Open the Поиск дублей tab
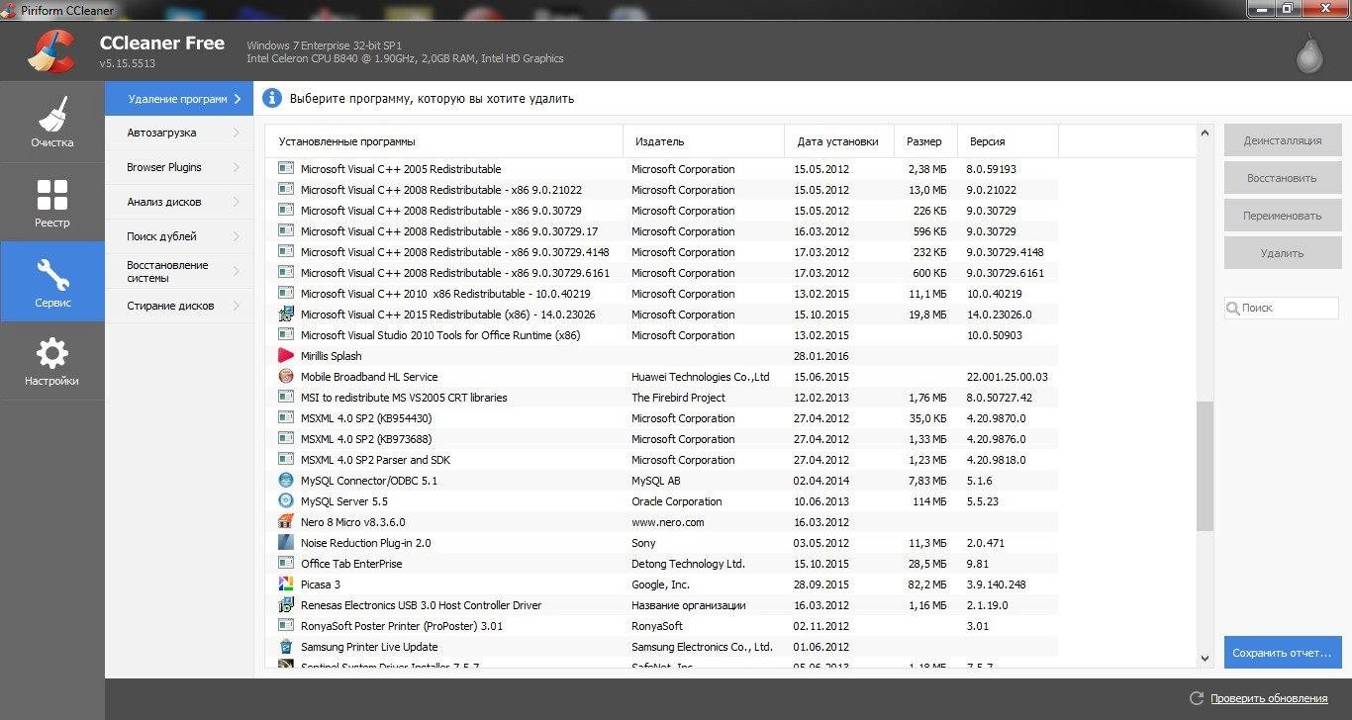The width and height of the screenshot is (1352, 720). coord(179,236)
